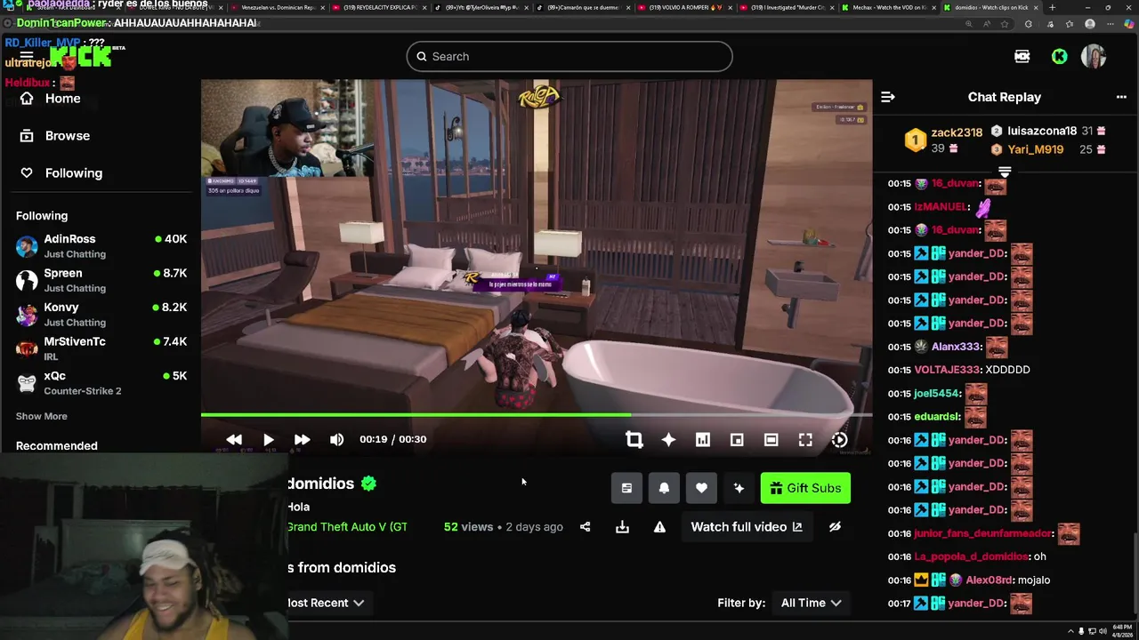Click luisazcona18 on the leaderboard

tap(1042, 131)
